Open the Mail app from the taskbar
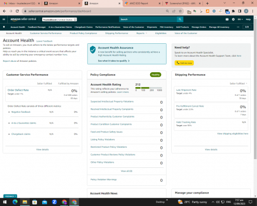Screen dimensions: 257x206 pos(45,202)
